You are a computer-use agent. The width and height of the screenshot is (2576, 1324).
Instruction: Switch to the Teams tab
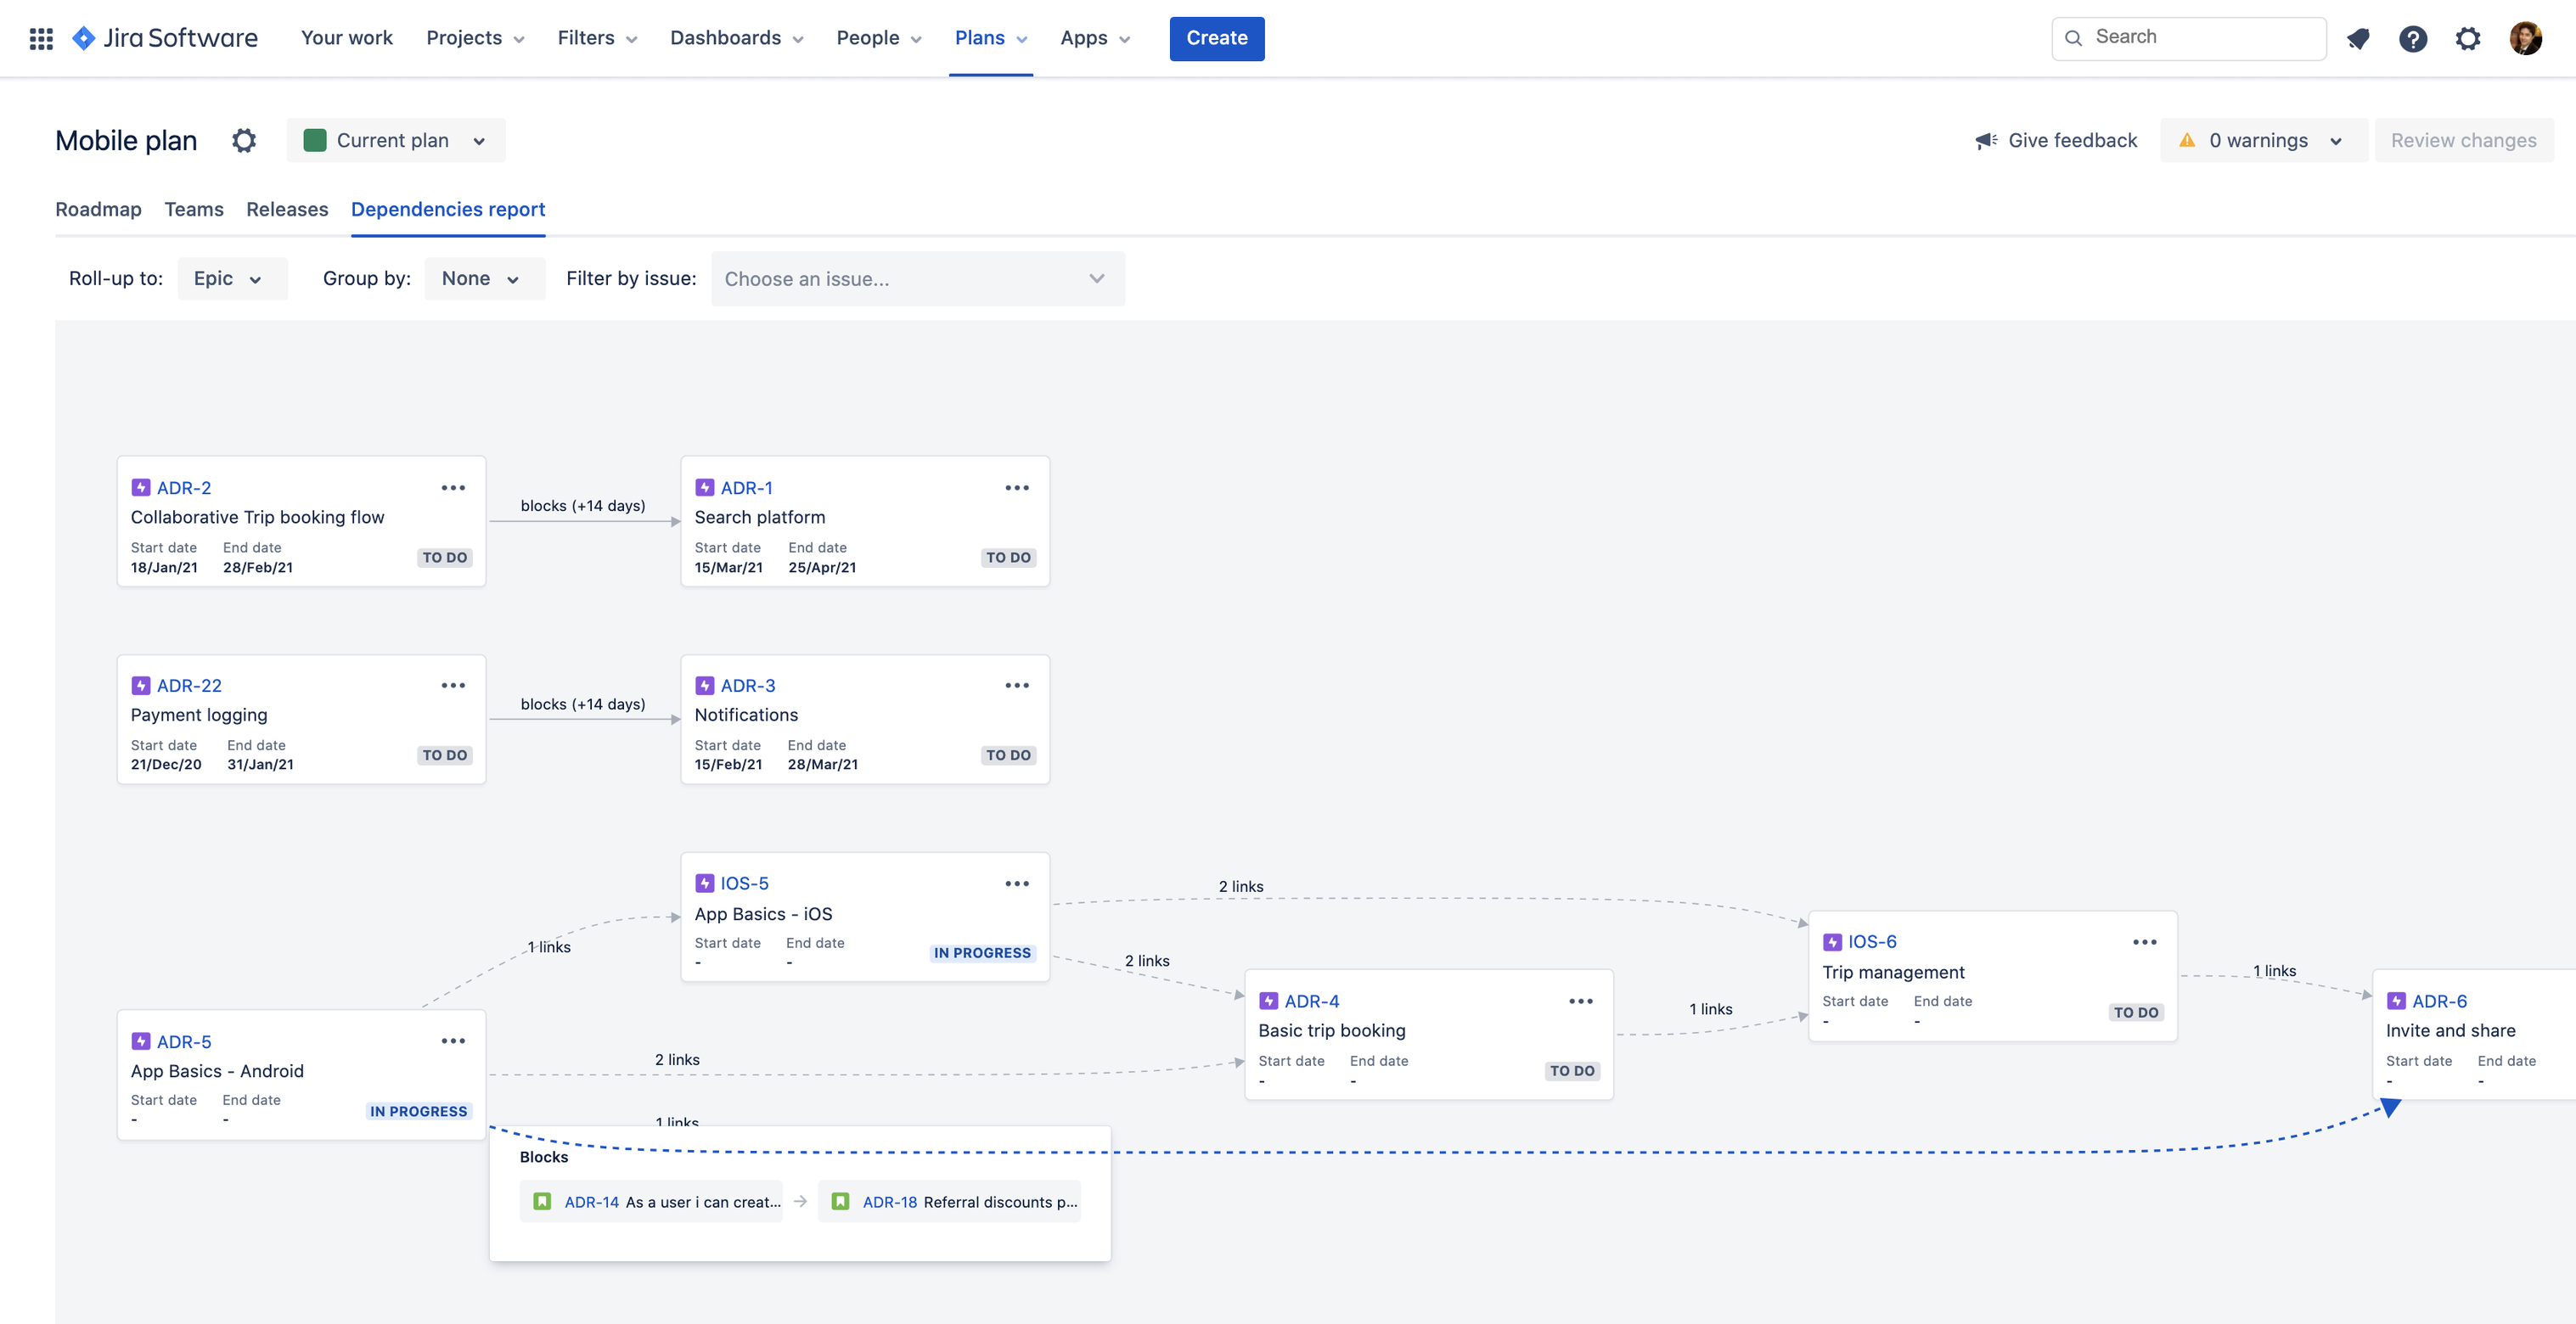(194, 209)
